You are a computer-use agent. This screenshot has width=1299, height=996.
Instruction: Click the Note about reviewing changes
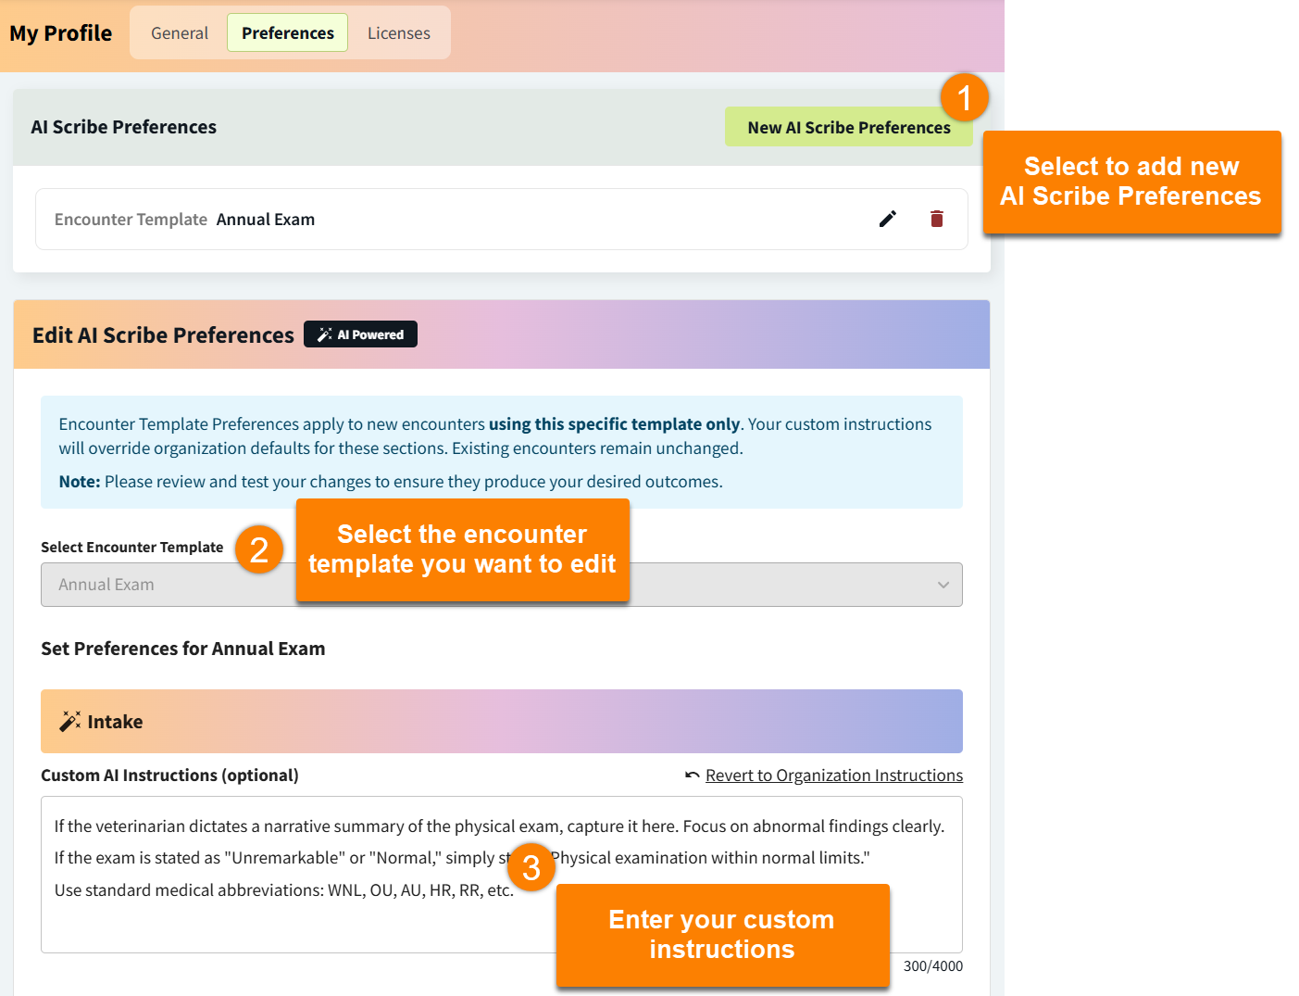coord(391,482)
